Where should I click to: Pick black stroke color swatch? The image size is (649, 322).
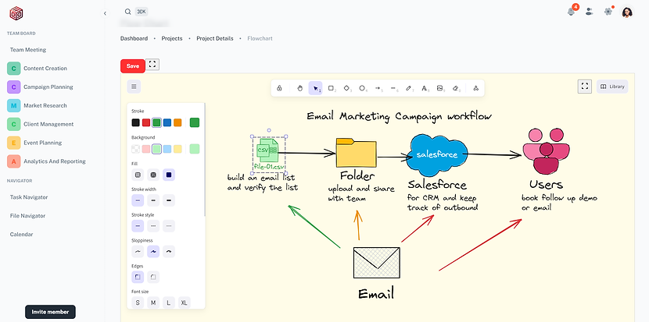[x=135, y=122]
